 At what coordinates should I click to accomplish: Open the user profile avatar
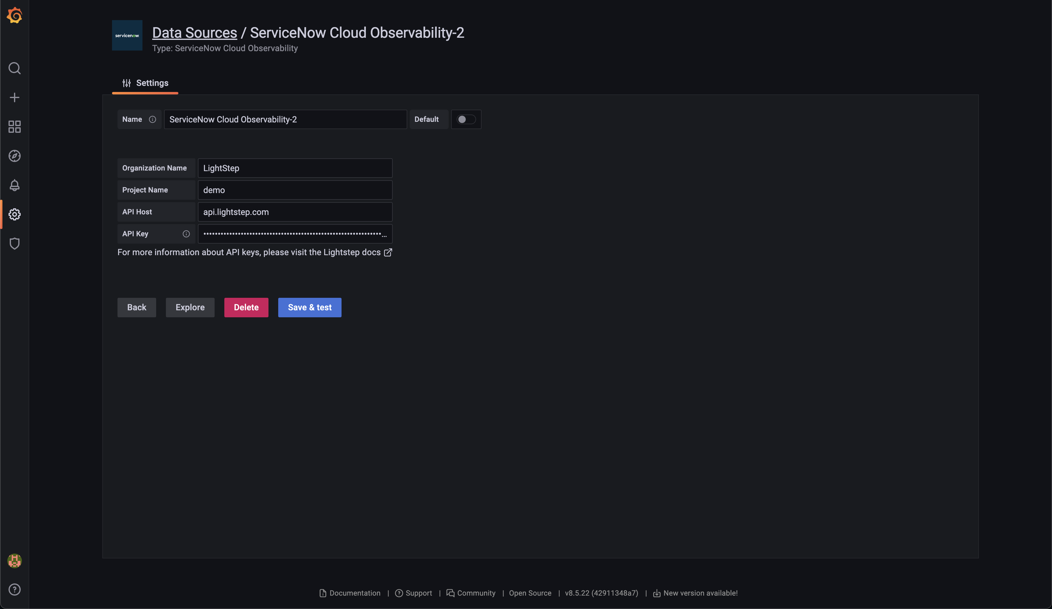15,561
